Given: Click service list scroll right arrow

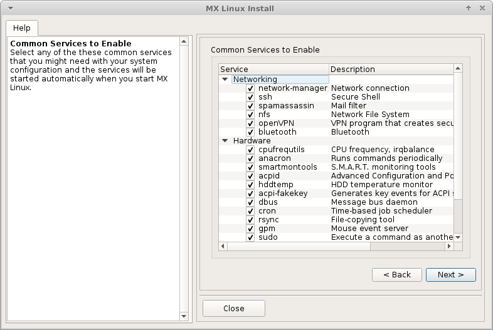Looking at the screenshot, I should [x=449, y=246].
